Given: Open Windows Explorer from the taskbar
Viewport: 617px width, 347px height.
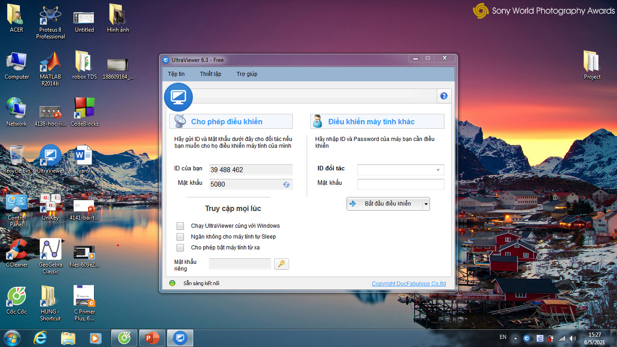Looking at the screenshot, I should 68,338.
